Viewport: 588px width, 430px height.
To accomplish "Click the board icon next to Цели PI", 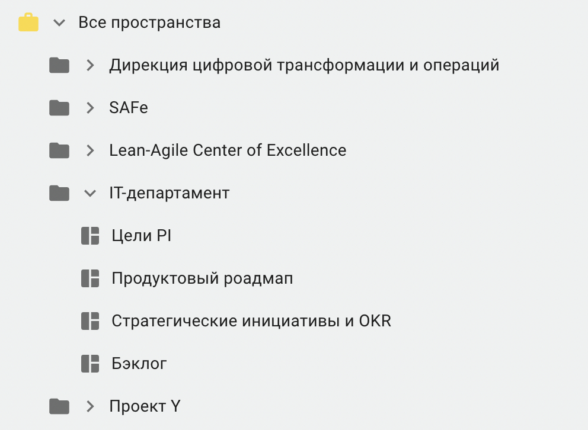I will 90,236.
